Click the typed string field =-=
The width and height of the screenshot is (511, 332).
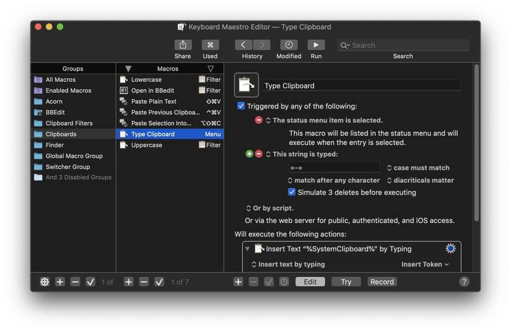click(x=334, y=167)
